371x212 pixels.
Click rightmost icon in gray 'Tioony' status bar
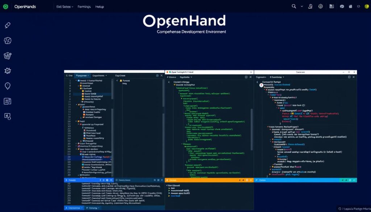point(162,180)
